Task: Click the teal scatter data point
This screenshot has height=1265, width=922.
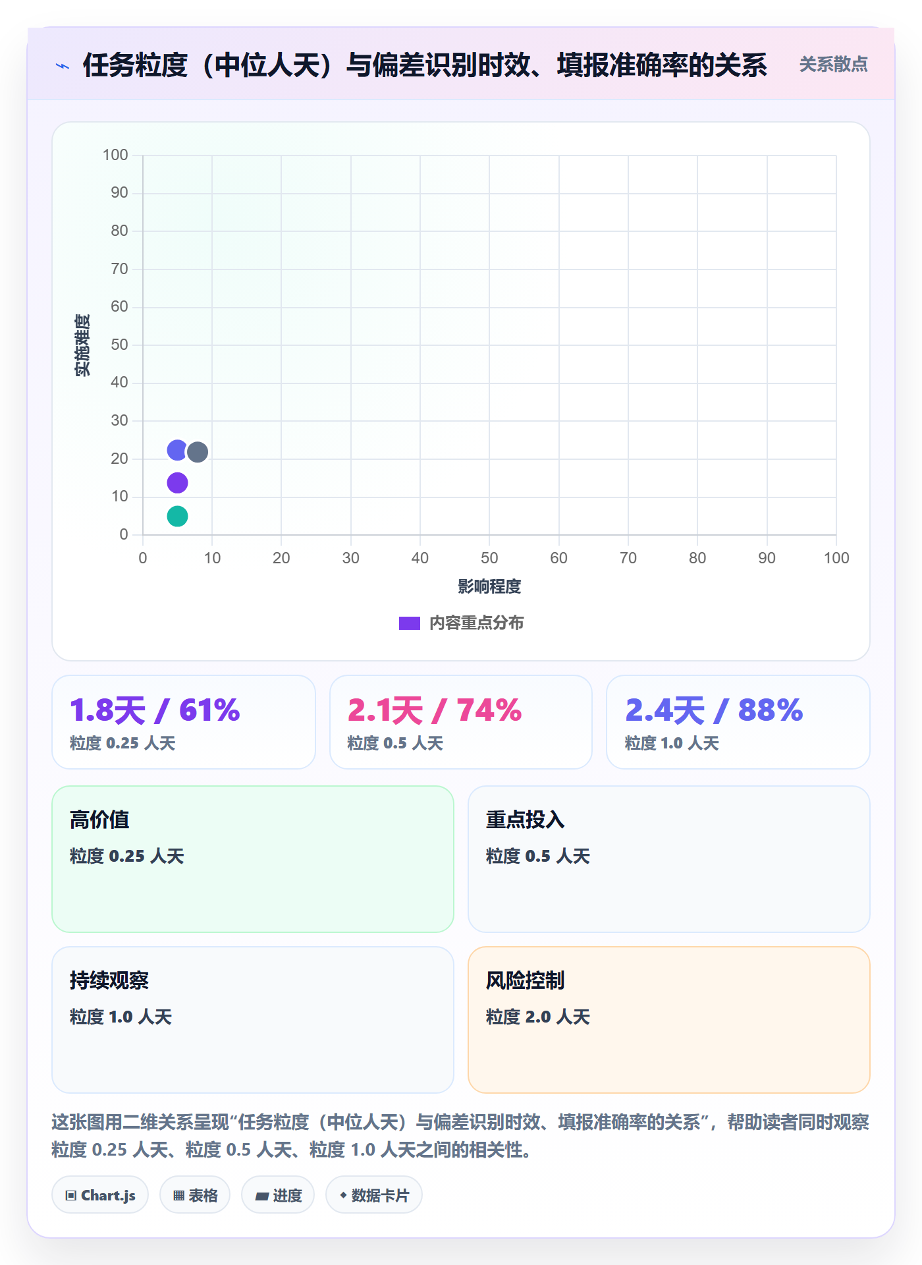Action: pyautogui.click(x=177, y=516)
